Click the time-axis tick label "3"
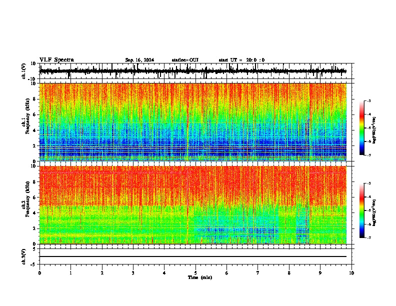 point(133,273)
